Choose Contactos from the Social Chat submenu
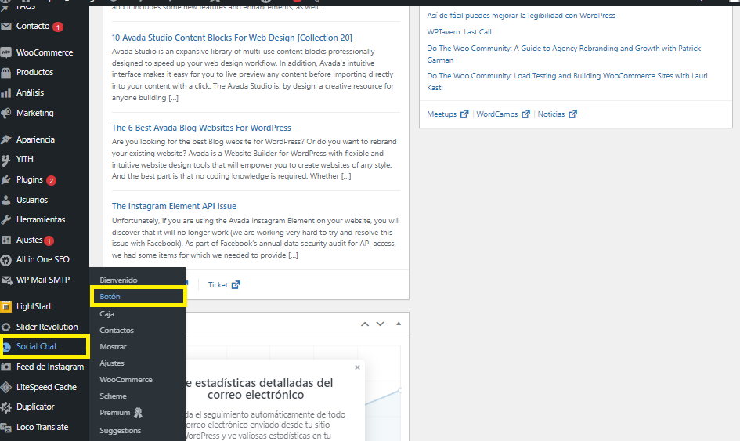 point(117,331)
